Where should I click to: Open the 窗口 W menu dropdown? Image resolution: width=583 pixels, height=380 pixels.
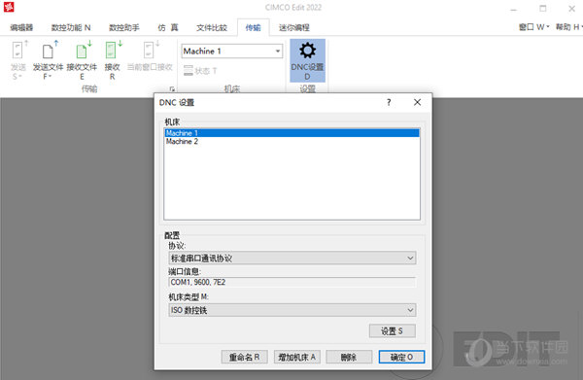click(533, 27)
